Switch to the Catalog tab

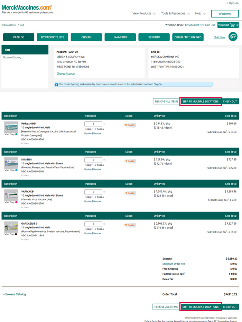[x=19, y=37]
